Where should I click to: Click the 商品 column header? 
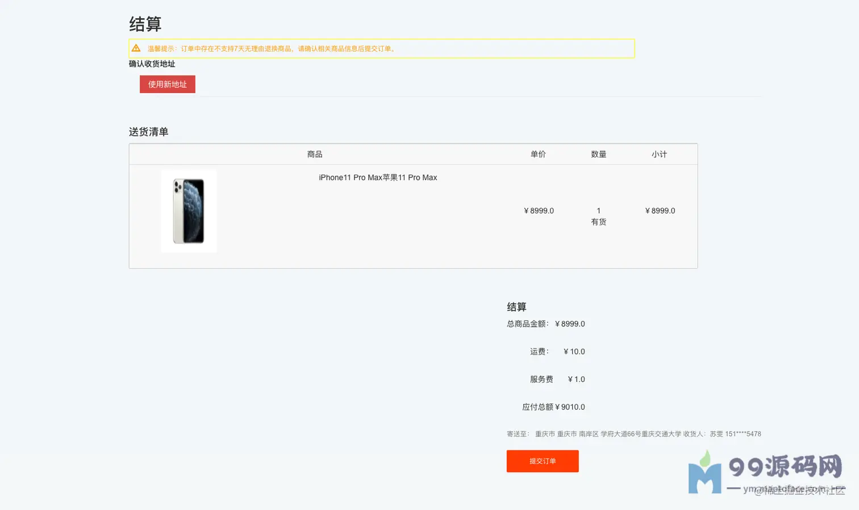[315, 154]
